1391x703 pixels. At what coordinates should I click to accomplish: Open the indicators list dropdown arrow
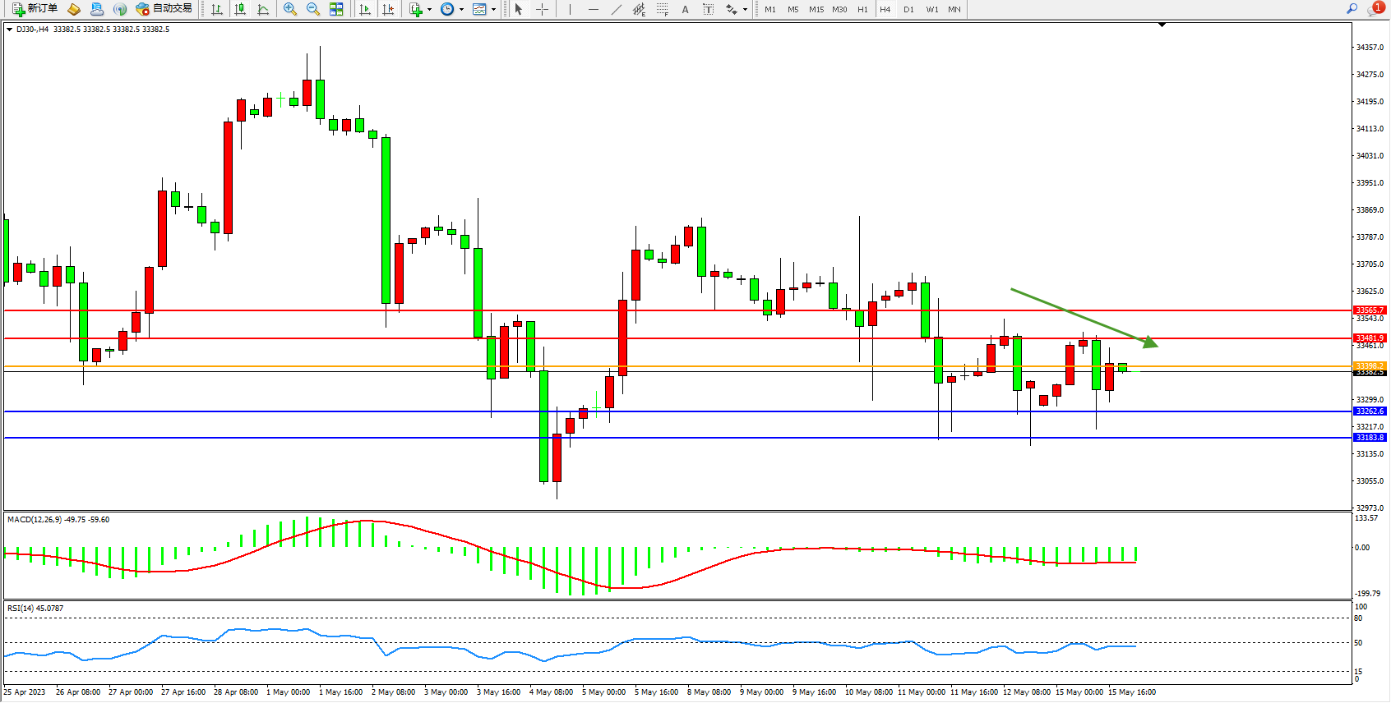(429, 10)
